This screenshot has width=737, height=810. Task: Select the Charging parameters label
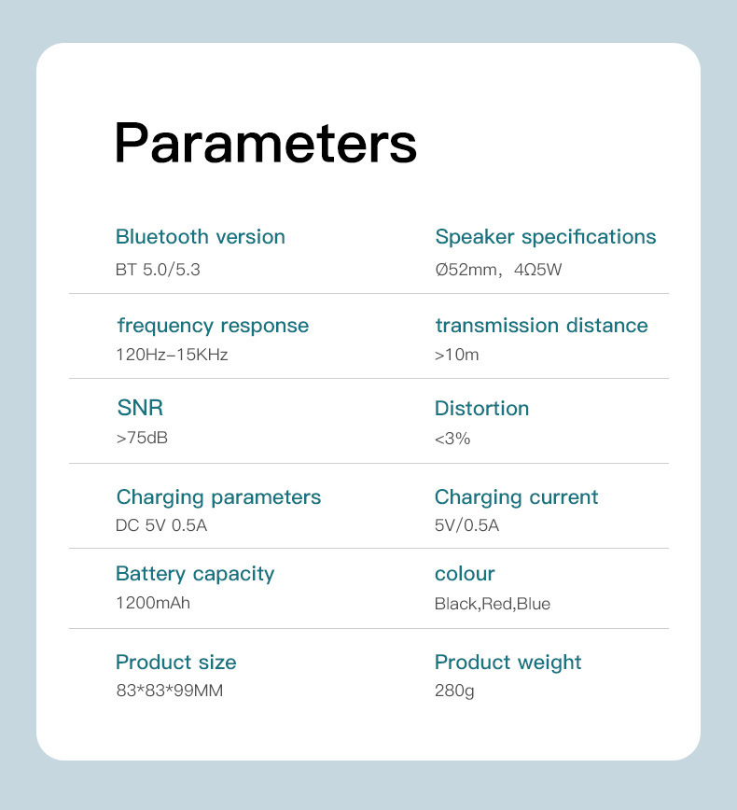tap(218, 497)
